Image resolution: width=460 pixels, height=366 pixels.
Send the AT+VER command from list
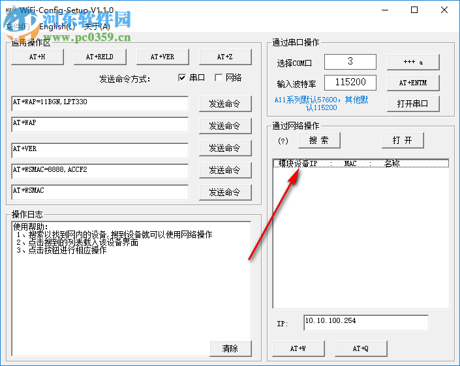(x=225, y=148)
